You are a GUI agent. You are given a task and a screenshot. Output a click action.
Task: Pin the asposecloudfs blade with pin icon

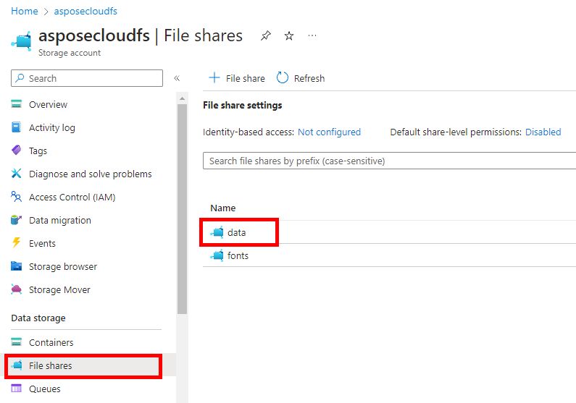click(266, 35)
